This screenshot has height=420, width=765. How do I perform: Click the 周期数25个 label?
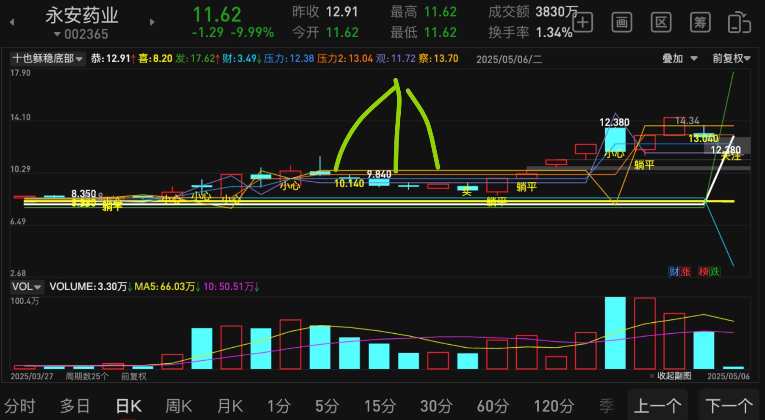(x=87, y=376)
